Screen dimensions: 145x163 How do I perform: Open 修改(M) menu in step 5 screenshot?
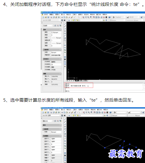tap(93, 110)
